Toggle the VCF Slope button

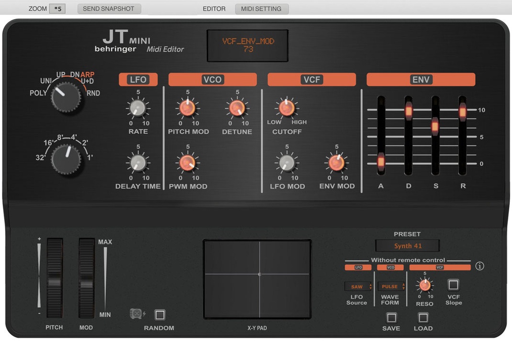click(x=453, y=285)
